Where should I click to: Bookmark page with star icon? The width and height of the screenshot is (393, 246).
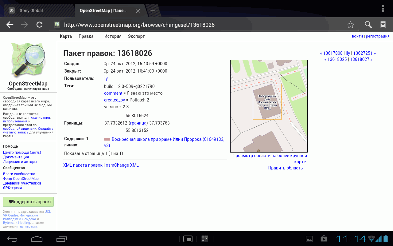point(351,25)
